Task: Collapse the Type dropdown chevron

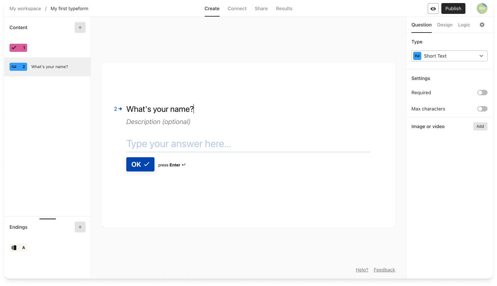Action: pyautogui.click(x=481, y=56)
